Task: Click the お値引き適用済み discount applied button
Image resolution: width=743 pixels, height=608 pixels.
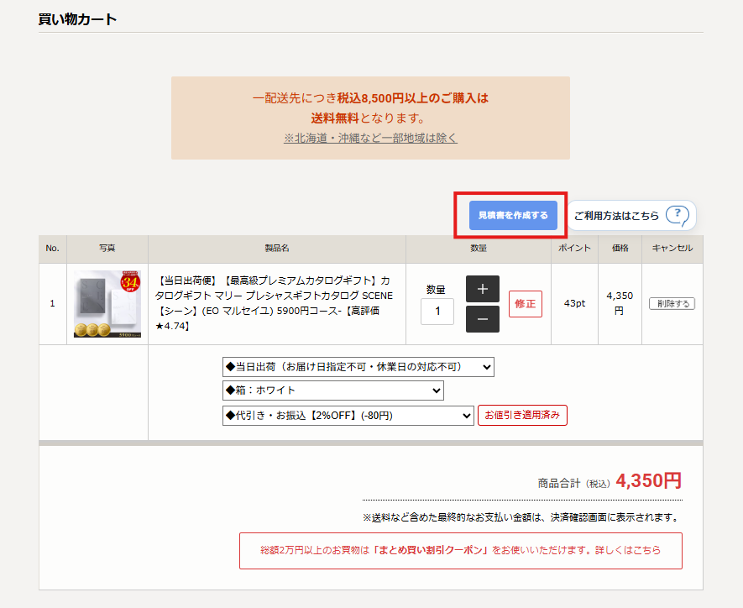Action: pyautogui.click(x=522, y=415)
